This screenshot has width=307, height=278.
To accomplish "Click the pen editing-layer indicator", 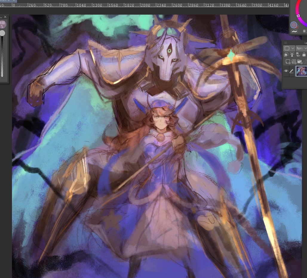I will coord(291,71).
